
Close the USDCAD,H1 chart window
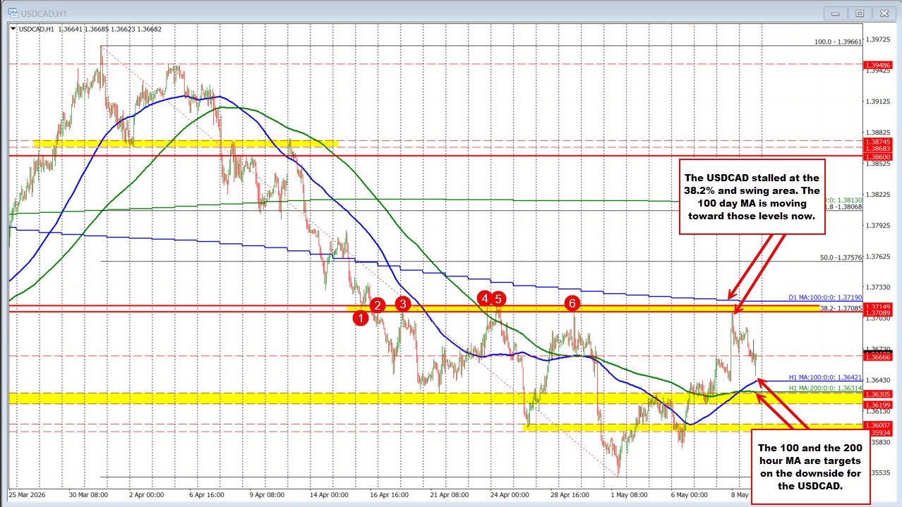[x=883, y=13]
